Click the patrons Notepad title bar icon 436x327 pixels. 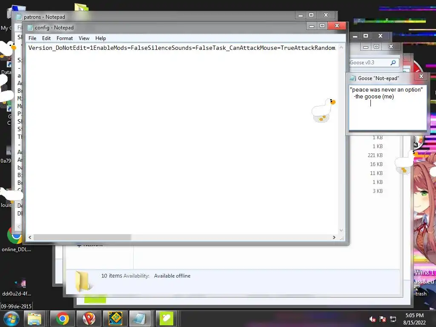(19, 17)
